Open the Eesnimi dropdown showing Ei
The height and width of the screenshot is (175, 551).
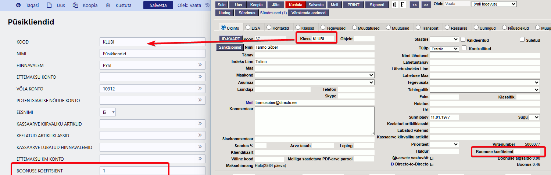tap(108, 112)
